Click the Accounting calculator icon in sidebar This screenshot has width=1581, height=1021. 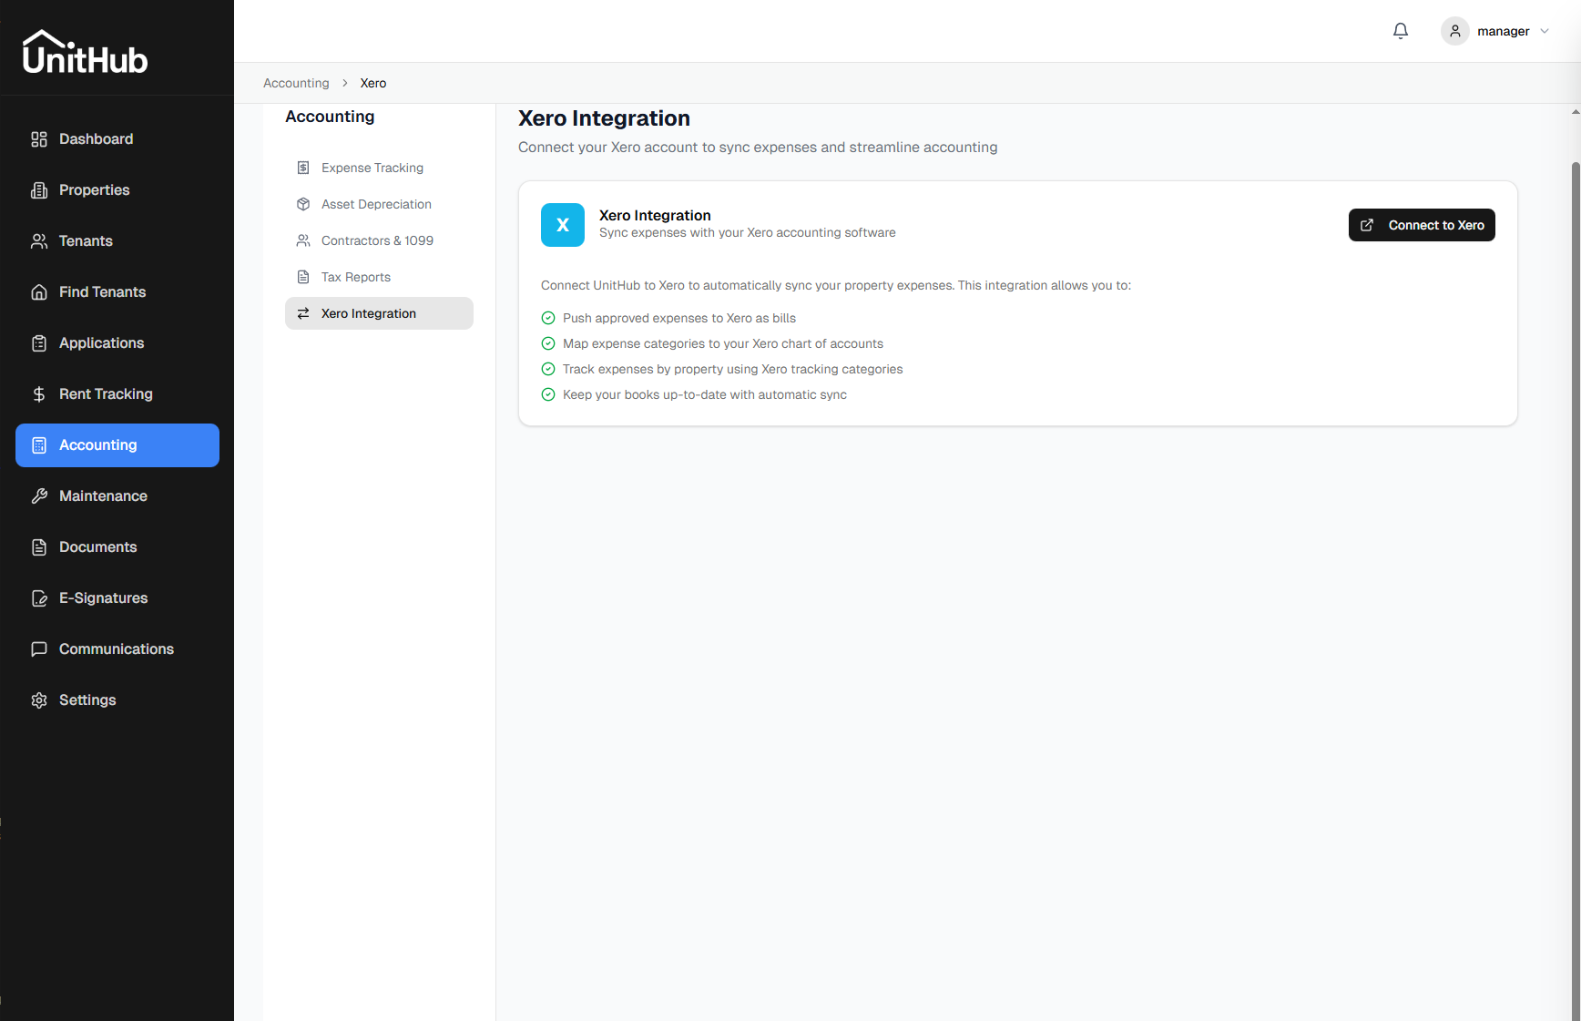(x=39, y=445)
